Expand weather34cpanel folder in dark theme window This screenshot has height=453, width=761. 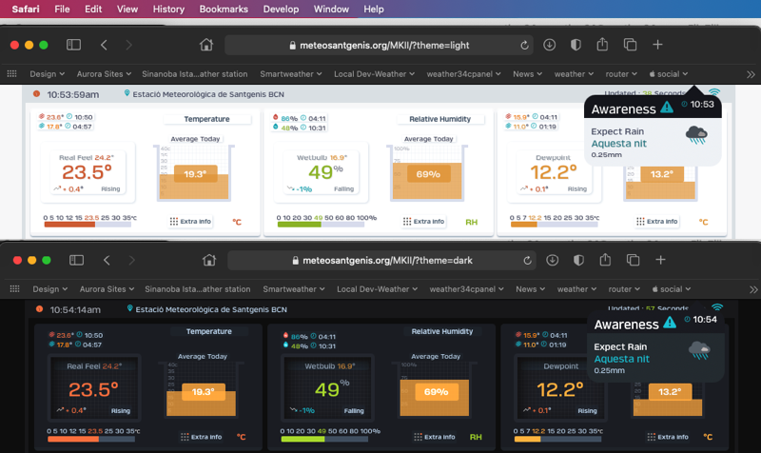tap(466, 289)
